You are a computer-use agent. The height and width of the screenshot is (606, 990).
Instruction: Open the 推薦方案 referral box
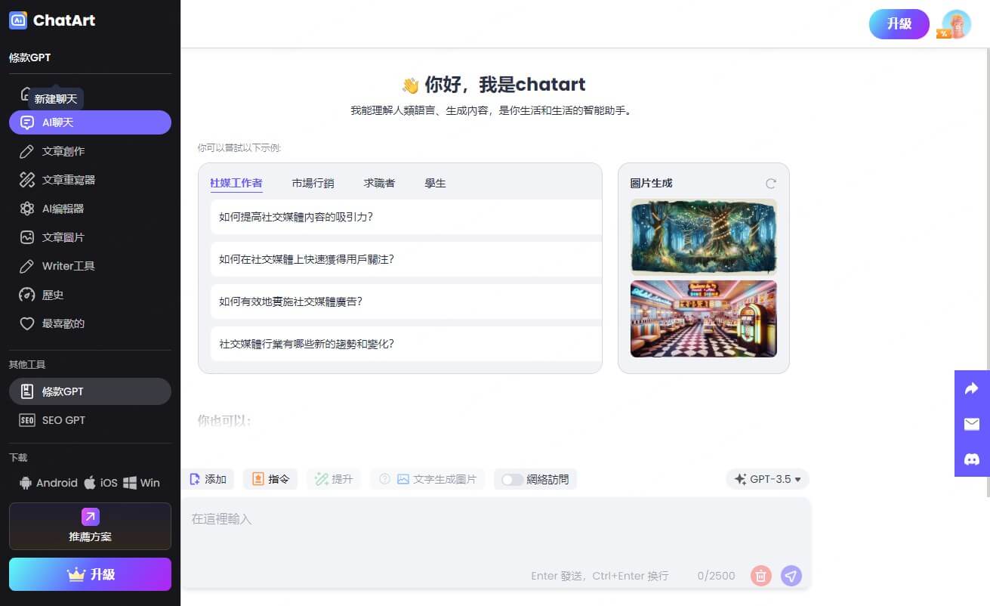[90, 526]
